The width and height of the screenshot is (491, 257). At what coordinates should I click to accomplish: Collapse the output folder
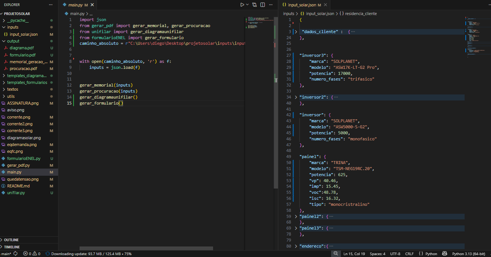[13, 41]
